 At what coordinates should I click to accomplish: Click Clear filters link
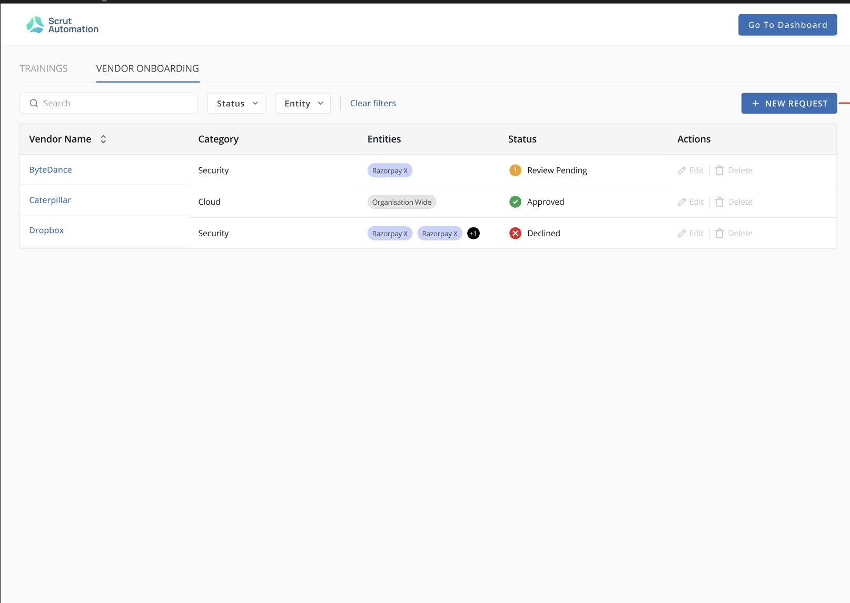373,103
